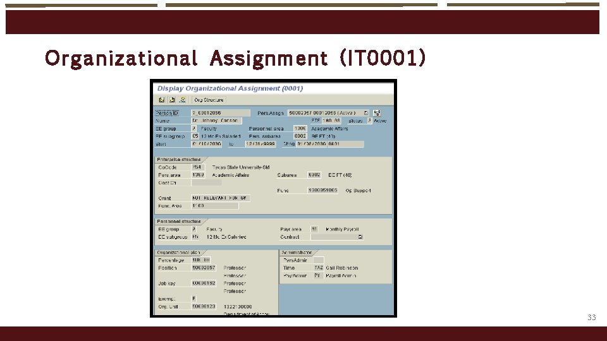The height and width of the screenshot is (341, 607).
Task: Click the Exempt. code field
Action: (x=194, y=299)
